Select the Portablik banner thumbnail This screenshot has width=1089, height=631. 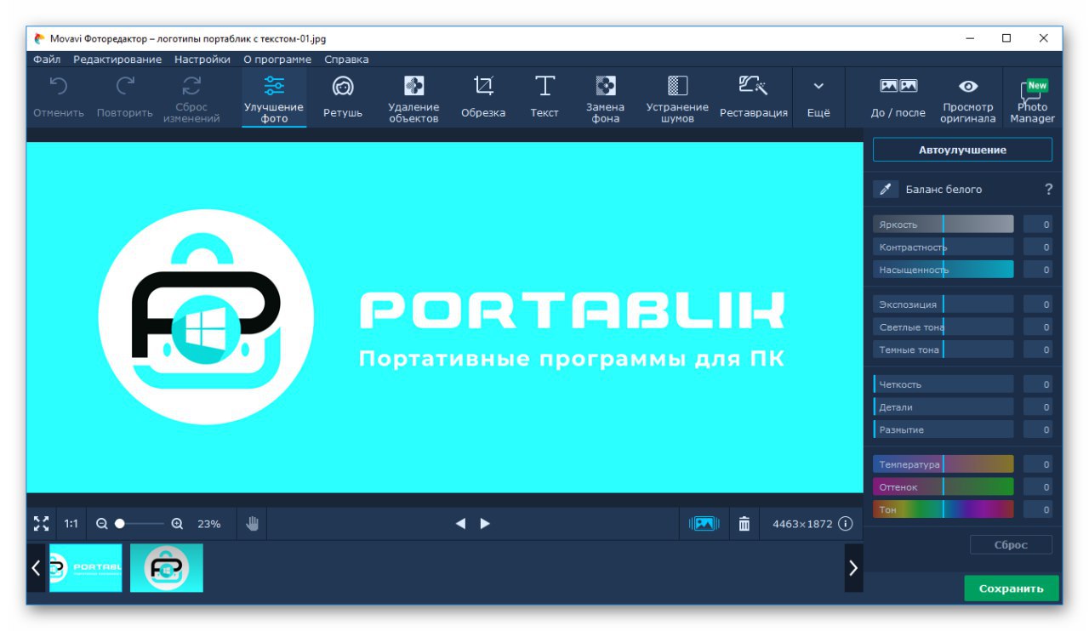(x=86, y=568)
